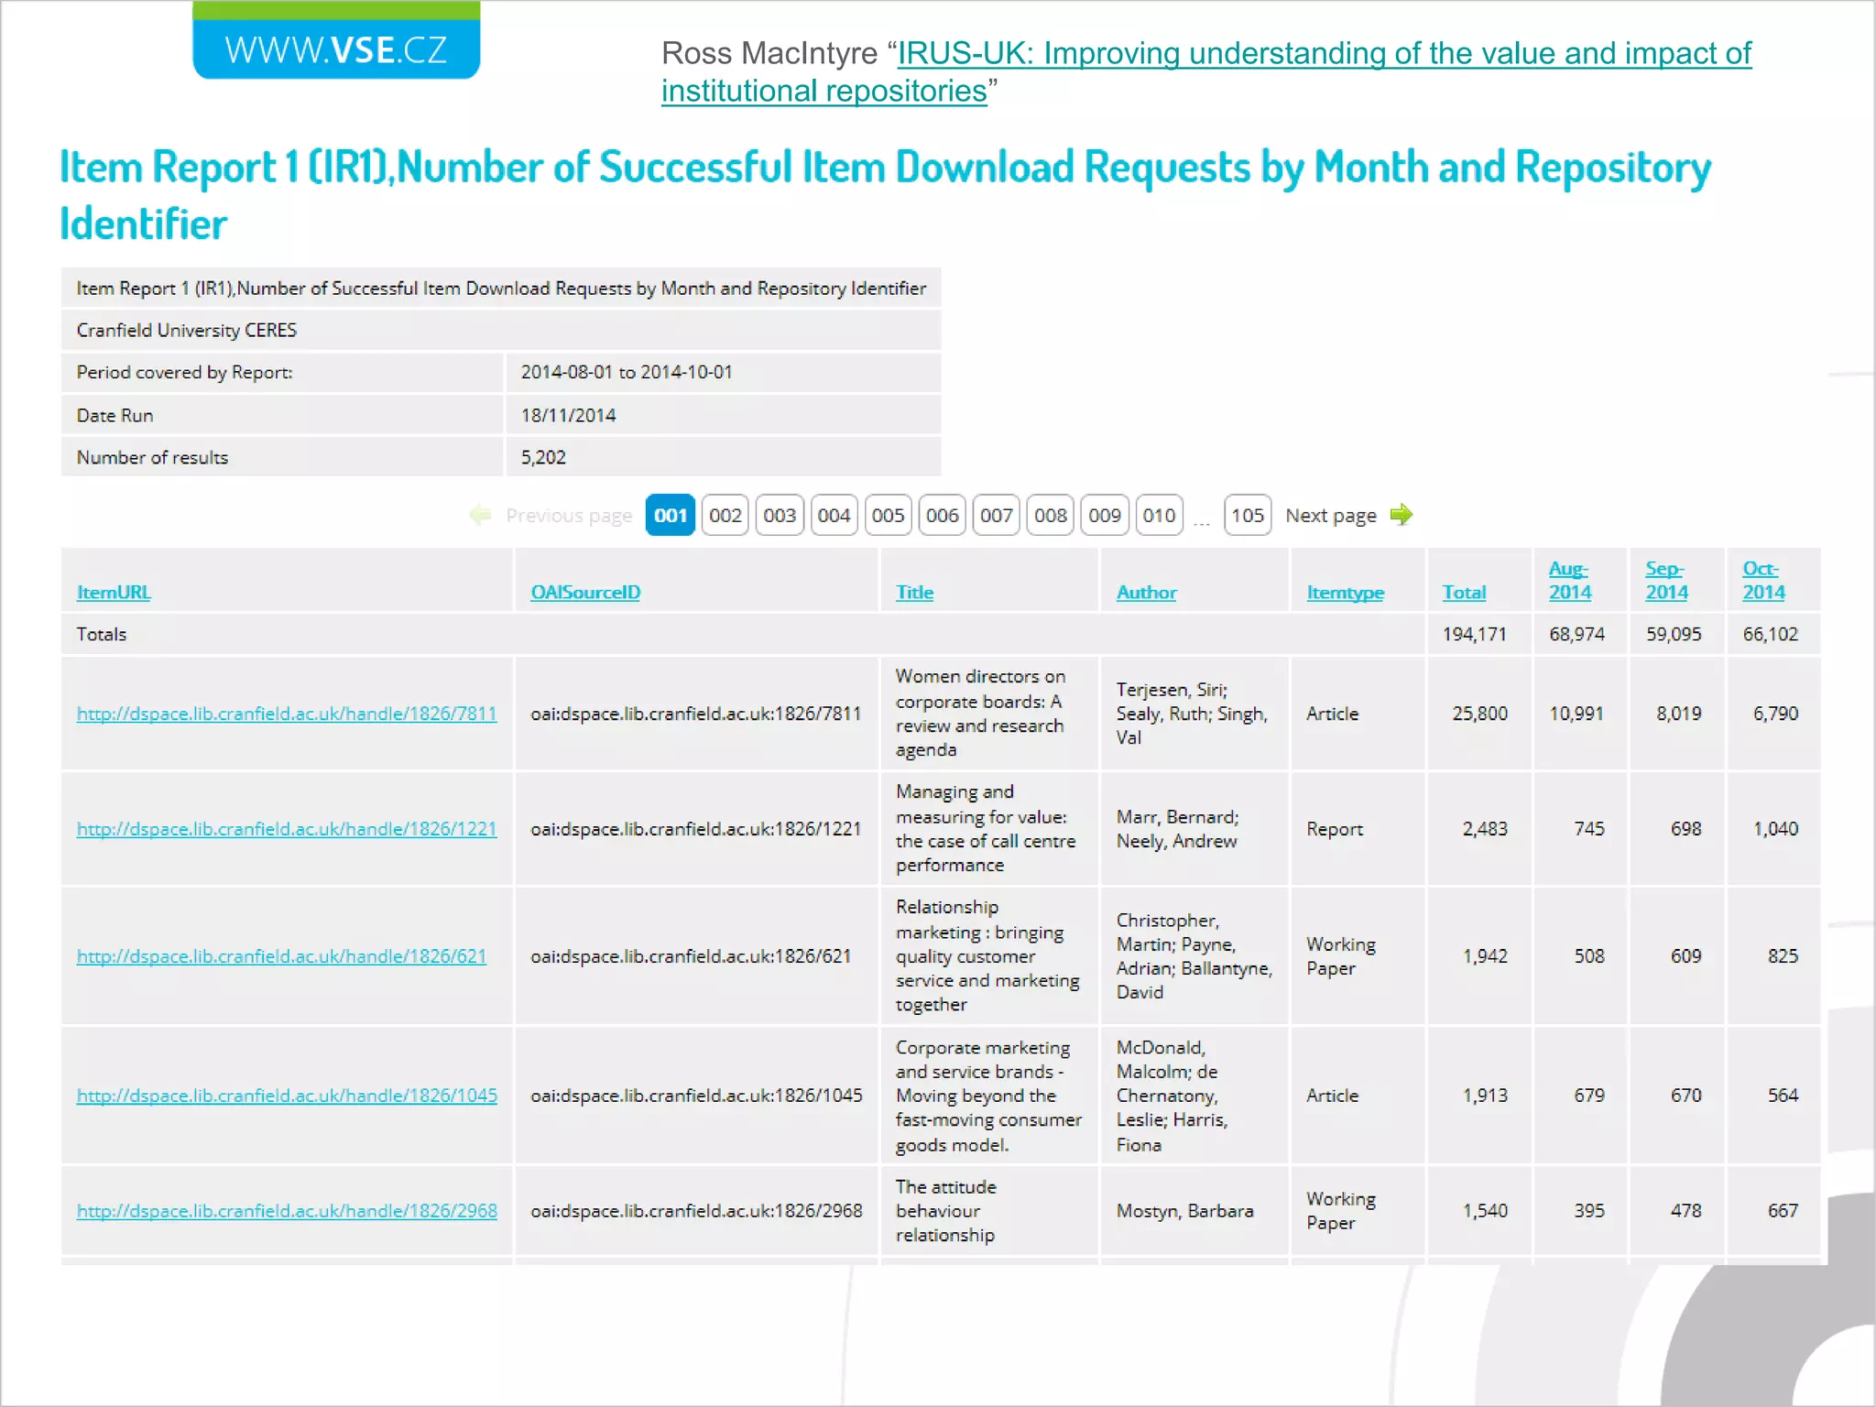
Task: Sort by Oct-2014 column header
Action: [1763, 580]
